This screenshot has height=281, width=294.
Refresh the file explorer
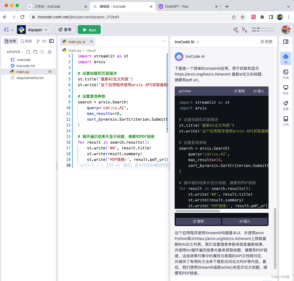(42, 52)
